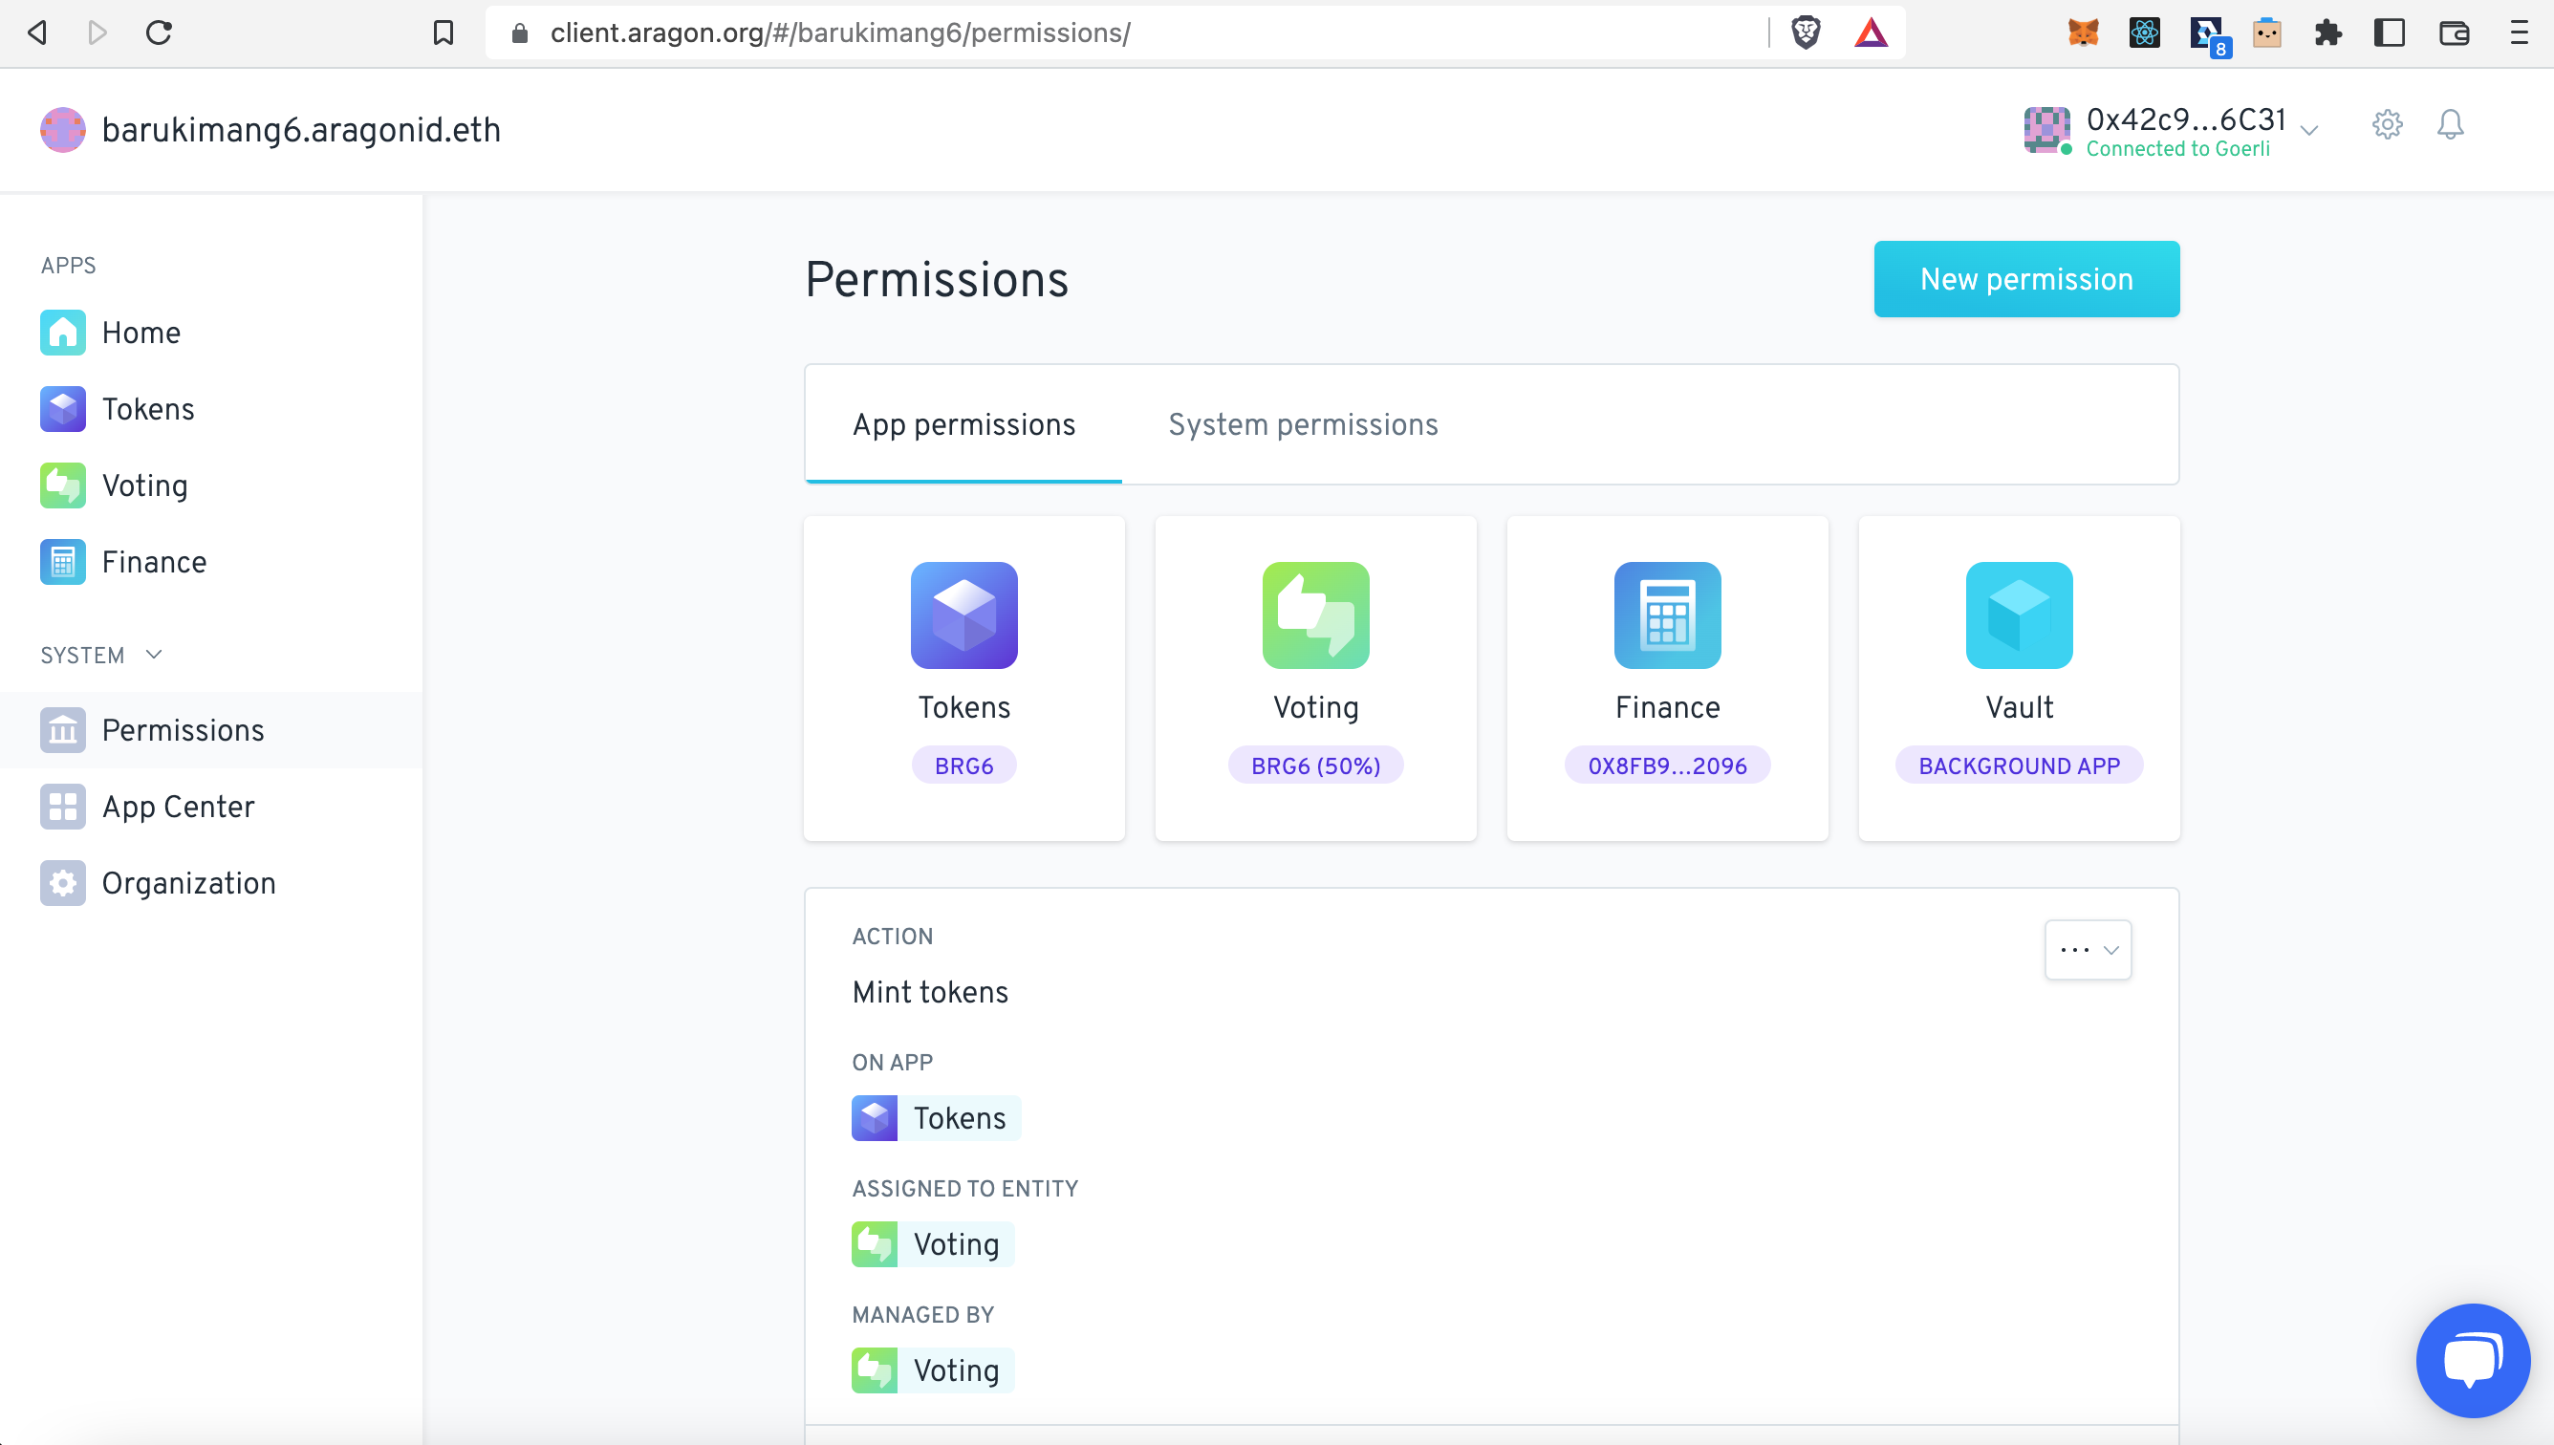This screenshot has height=1445, width=2554.
Task: Click the wallet account identicon
Action: (2046, 130)
